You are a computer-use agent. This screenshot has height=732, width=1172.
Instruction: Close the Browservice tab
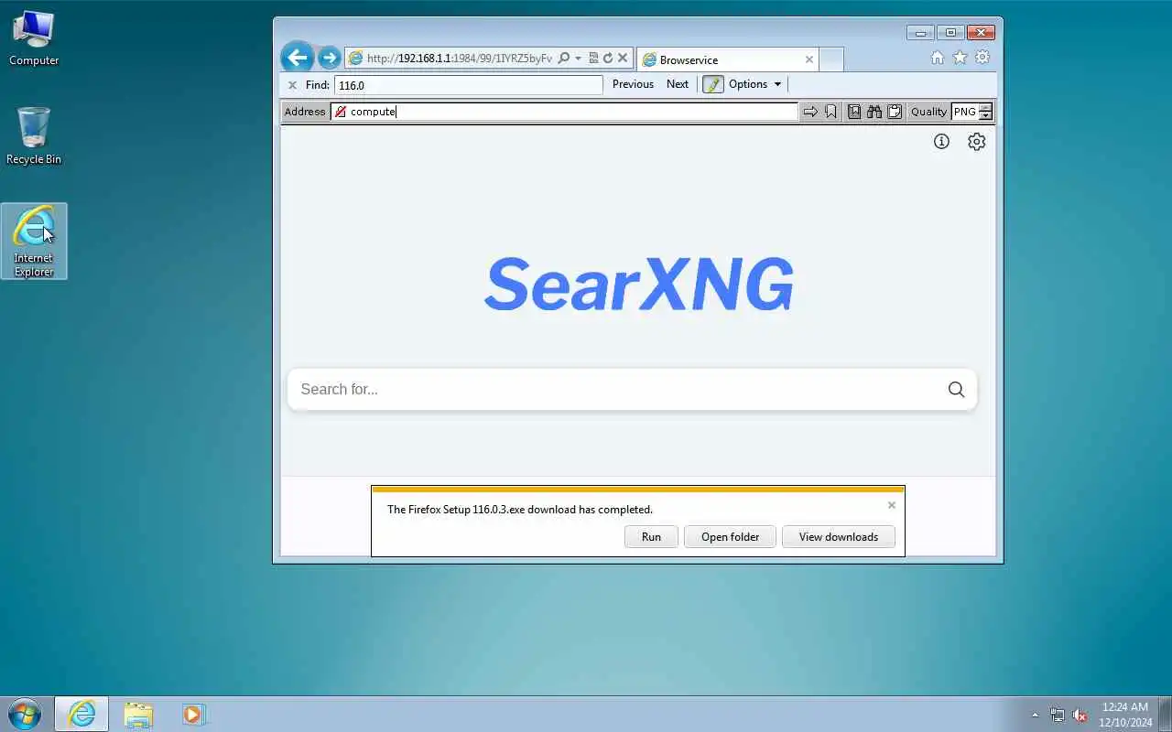click(808, 59)
